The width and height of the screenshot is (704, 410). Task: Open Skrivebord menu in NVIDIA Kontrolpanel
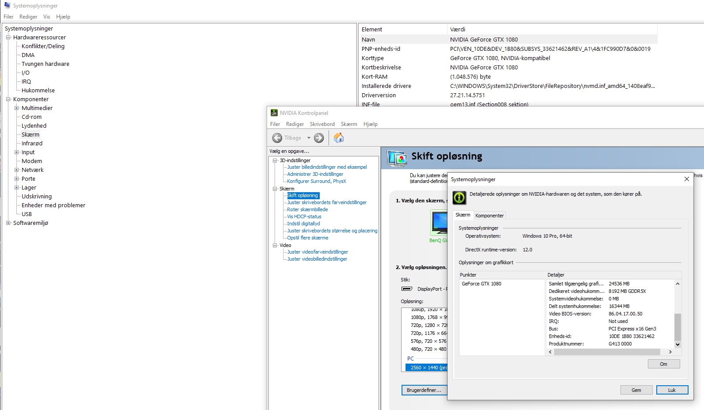[322, 124]
